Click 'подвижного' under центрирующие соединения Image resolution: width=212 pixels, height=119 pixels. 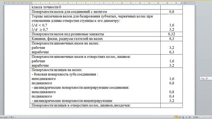[42, 96]
